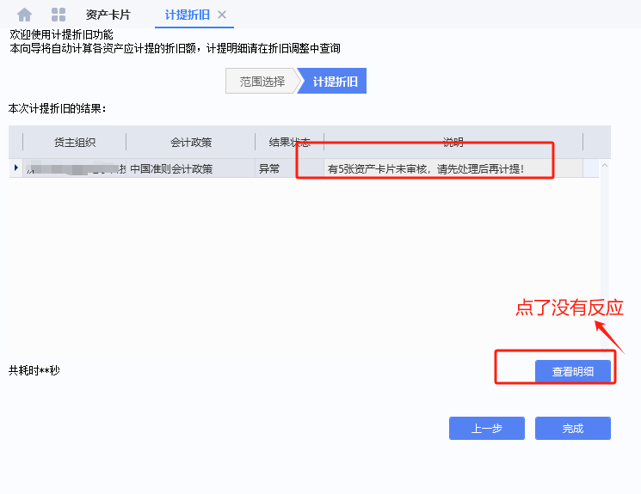The image size is (641, 494).
Task: Go to the home page icon
Action: pos(25,15)
